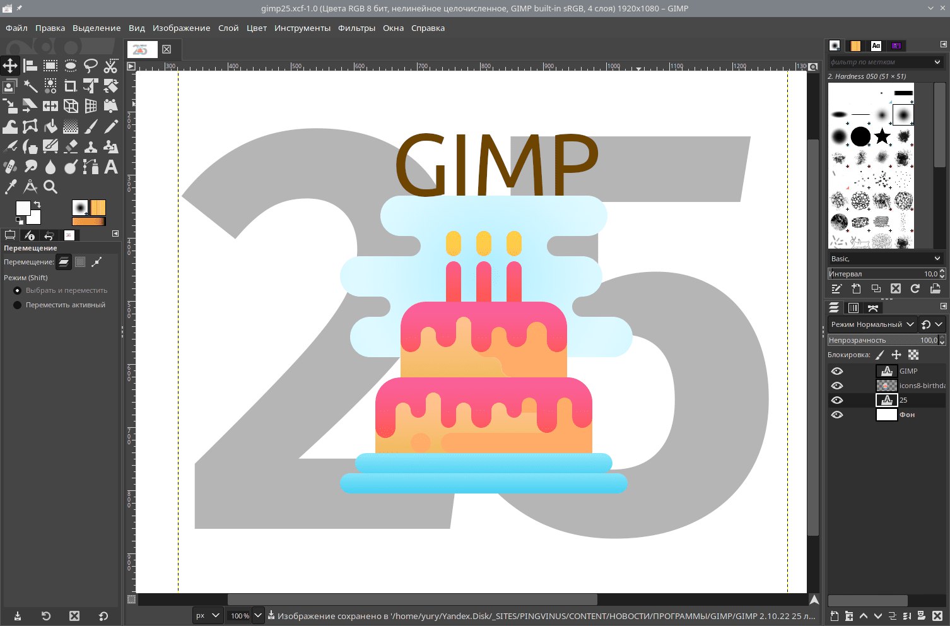Select the Pencil tool
The image size is (950, 626).
click(111, 126)
